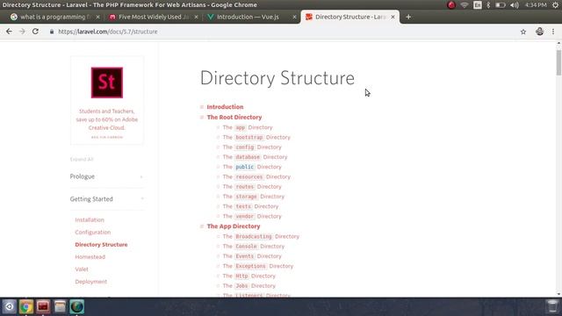Click the 4:34 PM clock
This screenshot has width=562, height=316.
[x=536, y=5]
